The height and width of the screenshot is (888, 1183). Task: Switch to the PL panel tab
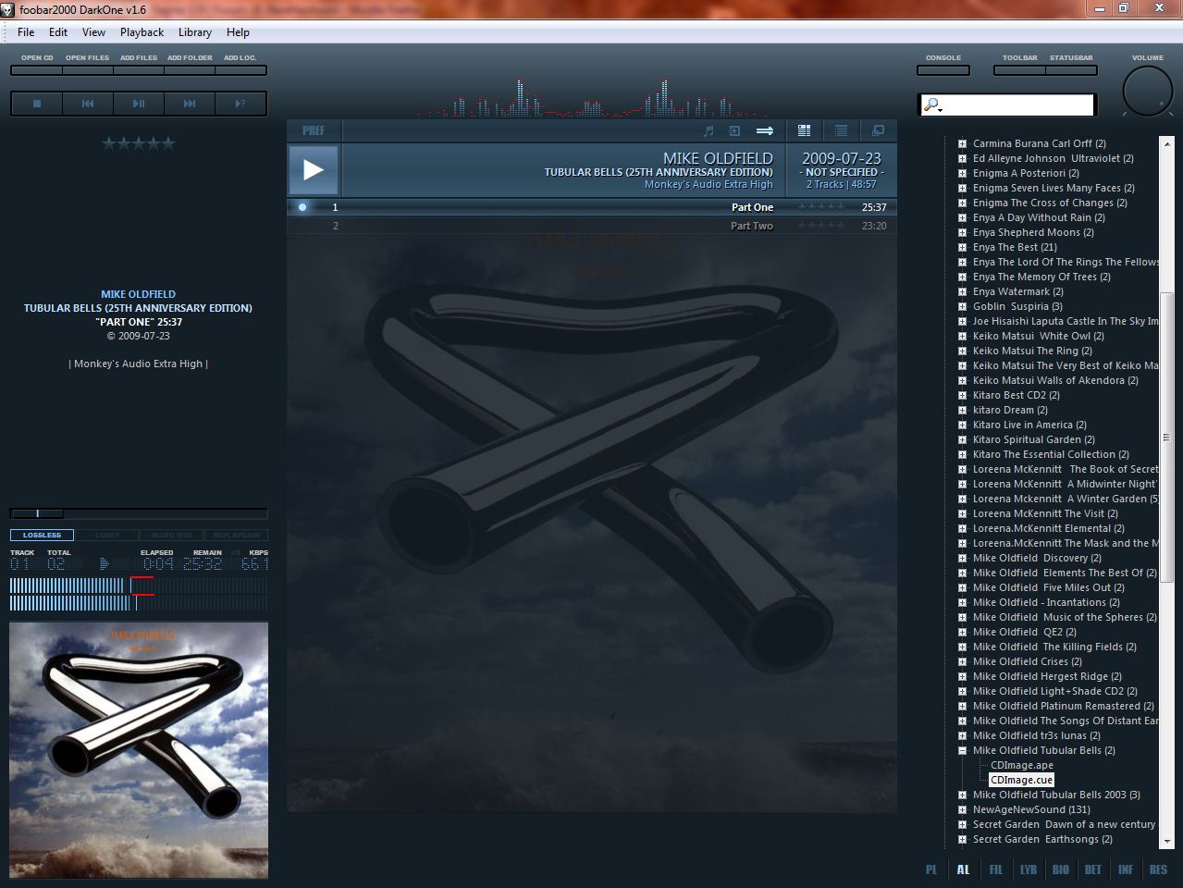931,869
